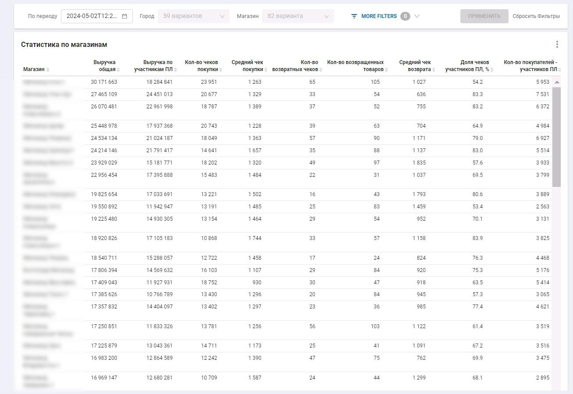Select cell with value 17 395 888
This screenshot has height=394, width=573.
pos(160,175)
